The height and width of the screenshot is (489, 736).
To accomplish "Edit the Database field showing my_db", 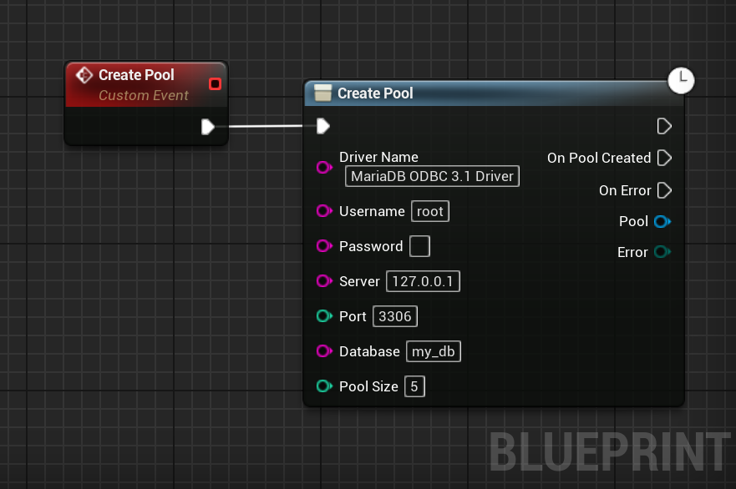I will click(x=434, y=351).
